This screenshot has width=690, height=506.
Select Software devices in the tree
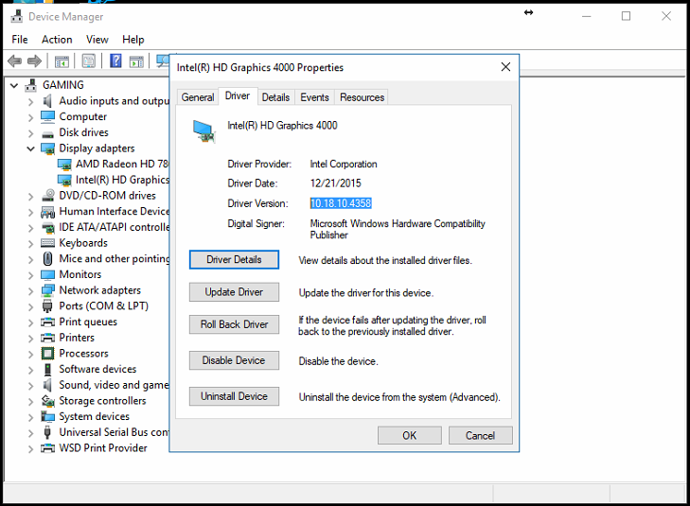97,369
